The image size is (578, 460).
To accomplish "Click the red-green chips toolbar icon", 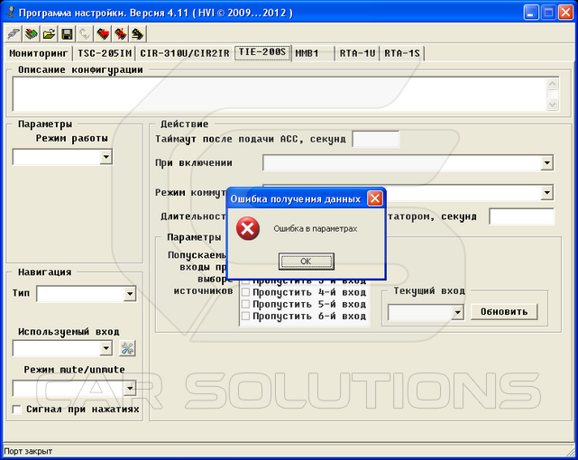I will [31, 34].
